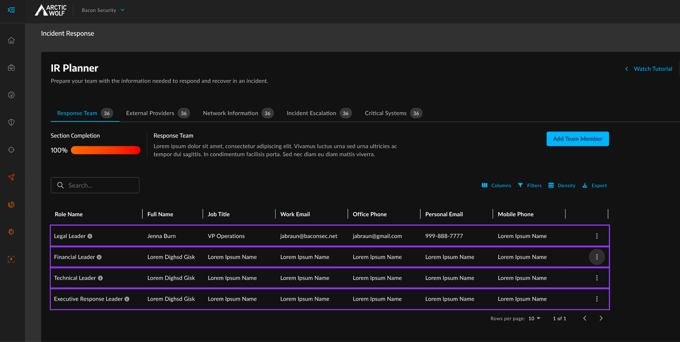Click jabraun@baconsec.net email cell
This screenshot has width=680, height=342.
(x=309, y=236)
